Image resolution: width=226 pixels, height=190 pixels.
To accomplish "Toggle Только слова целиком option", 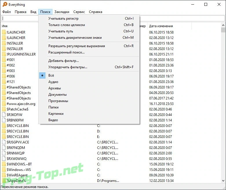I will (89, 25).
